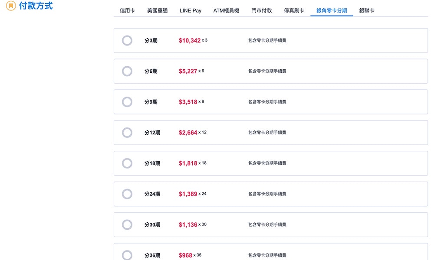This screenshot has height=260, width=434.
Task: Select the LINE Pay tab
Action: pyautogui.click(x=191, y=10)
